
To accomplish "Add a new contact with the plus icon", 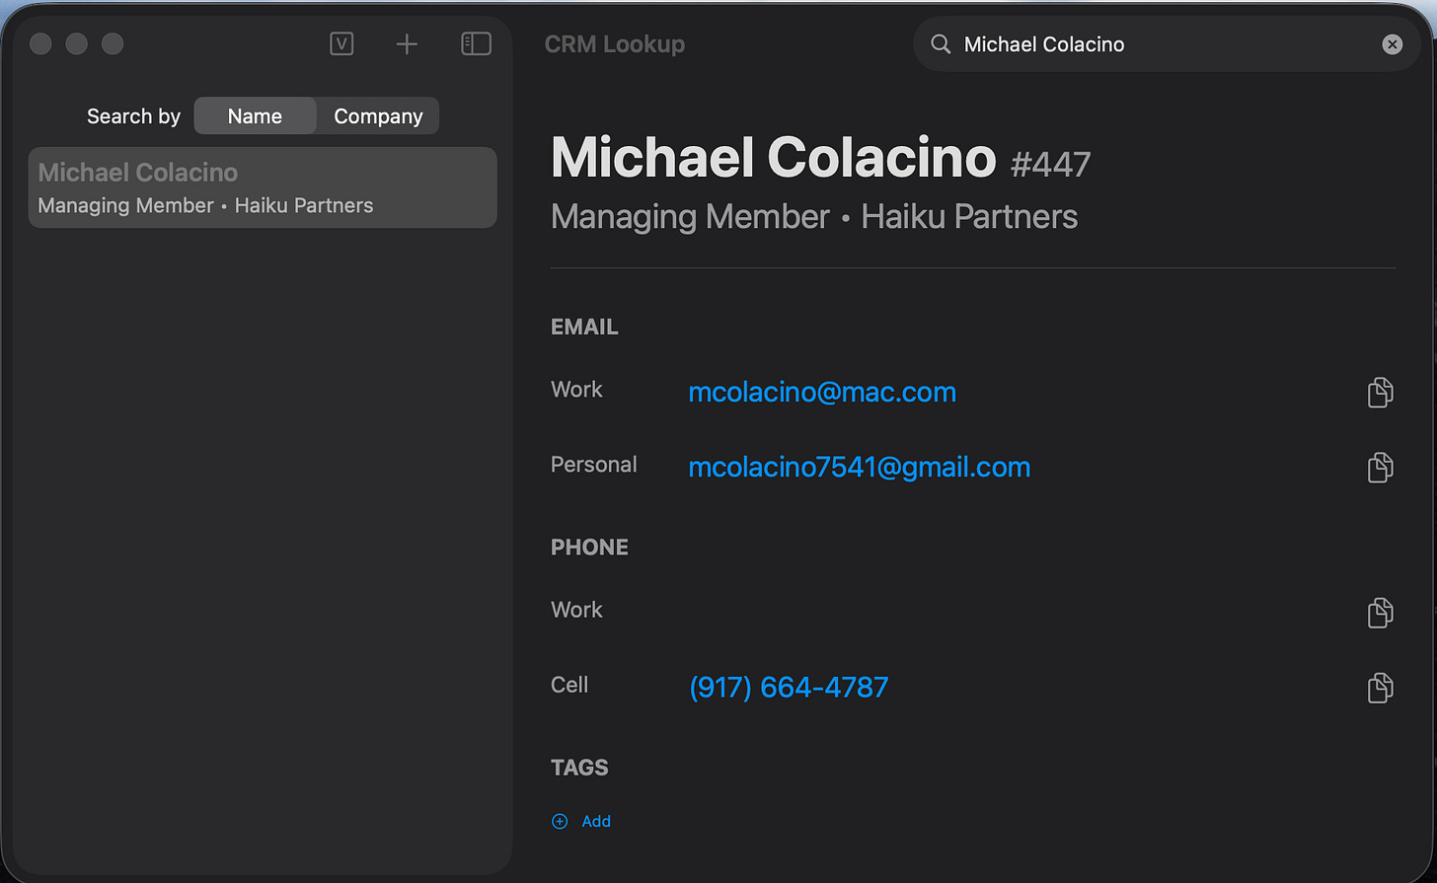I will coord(407,43).
